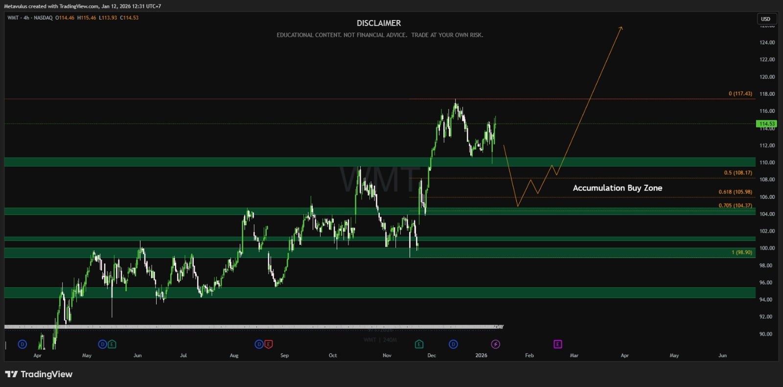Click the 0.5 (108.17) Fibonacci label
The image size is (783, 387).
tap(738, 173)
